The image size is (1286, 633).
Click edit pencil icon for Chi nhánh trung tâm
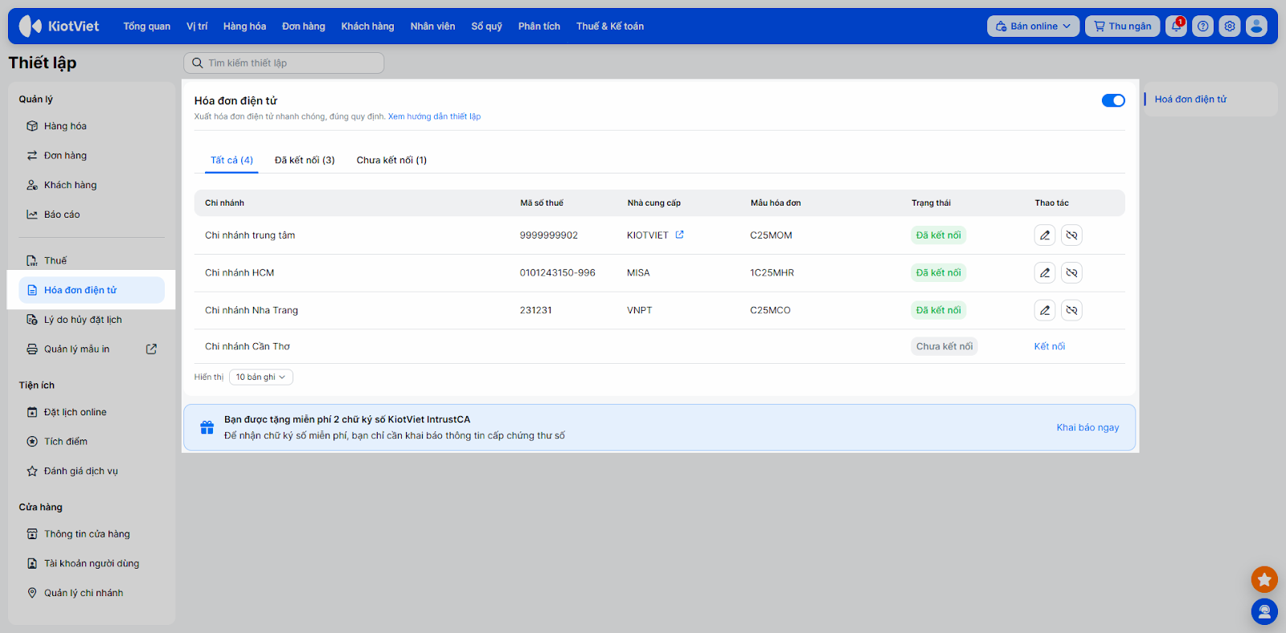(x=1044, y=235)
